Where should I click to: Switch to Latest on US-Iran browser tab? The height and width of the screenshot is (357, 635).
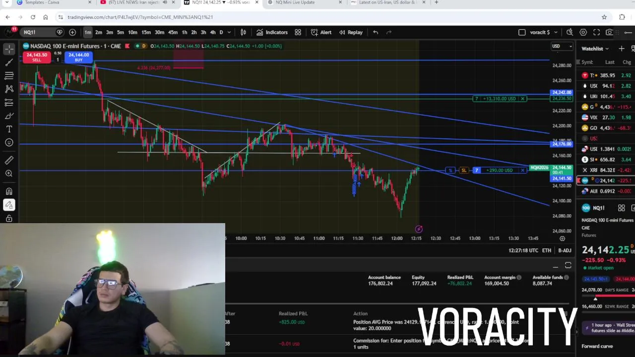387,3
